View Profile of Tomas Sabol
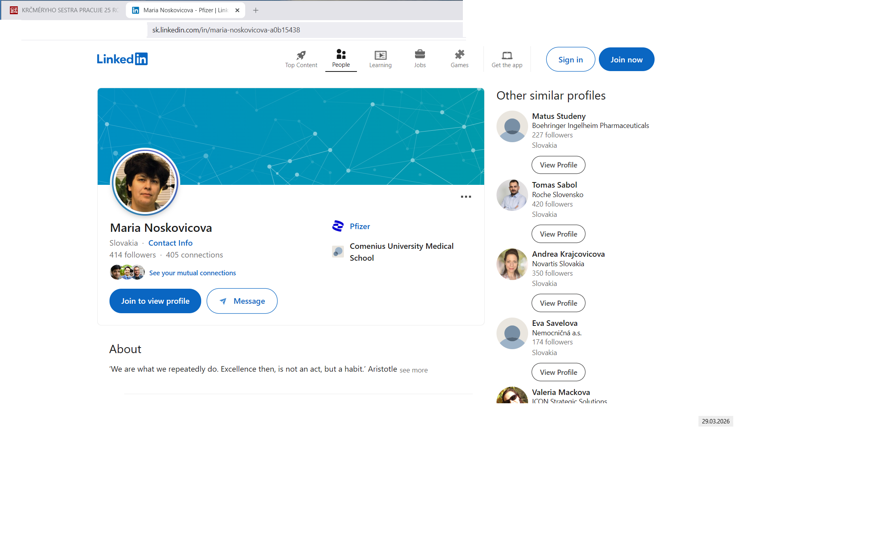872x549 pixels. 558,234
